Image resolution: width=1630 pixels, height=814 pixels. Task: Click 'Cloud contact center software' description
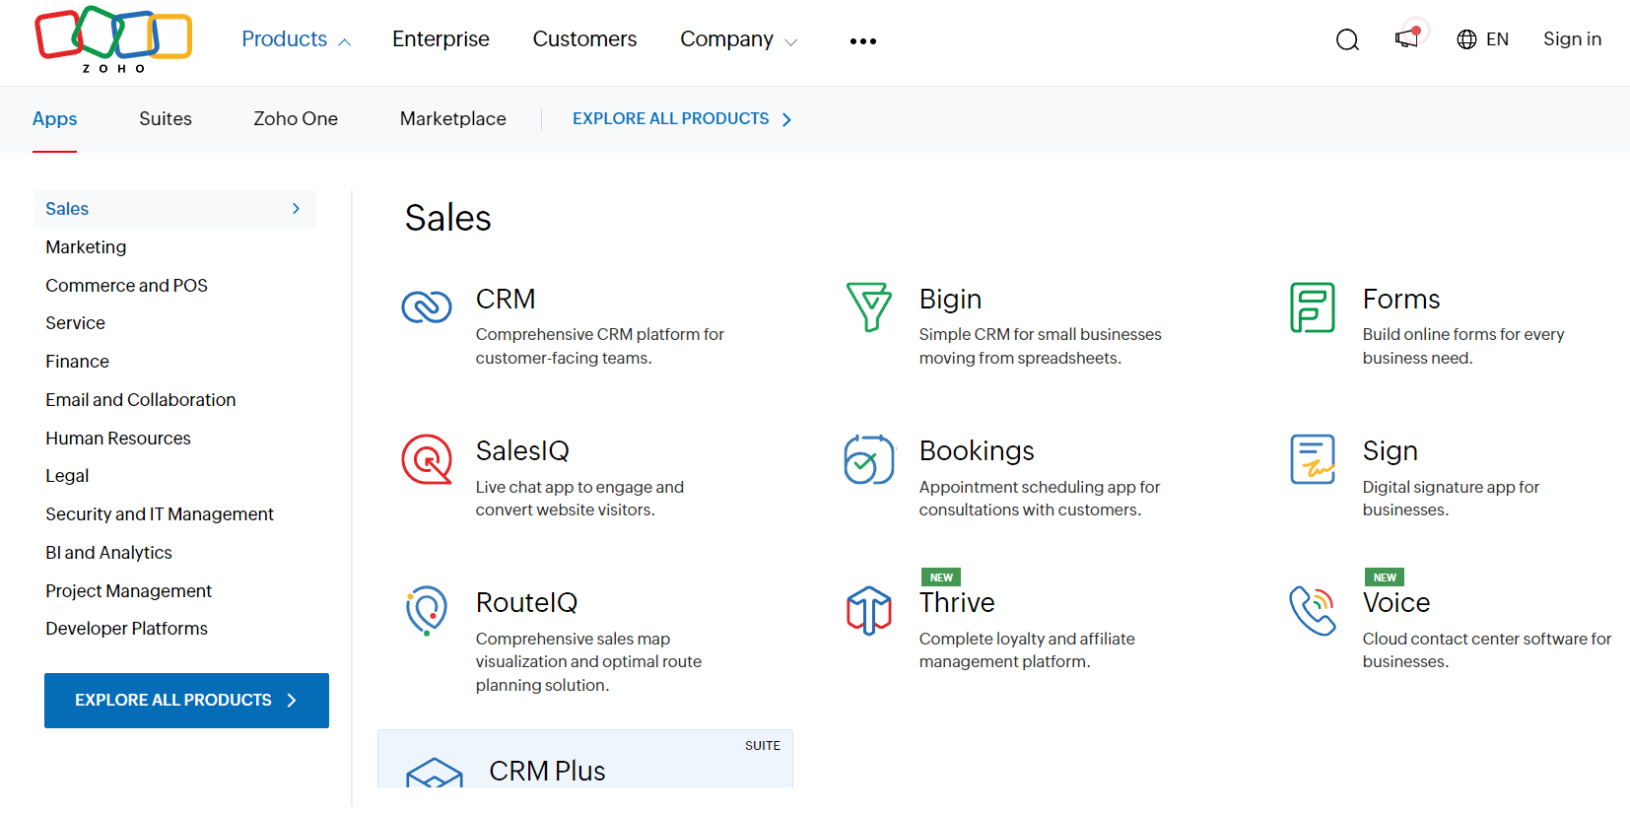tap(1487, 650)
